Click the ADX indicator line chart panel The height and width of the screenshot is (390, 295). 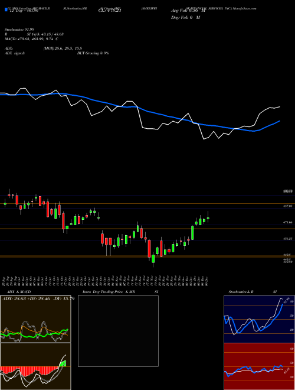pyautogui.click(x=35, y=319)
